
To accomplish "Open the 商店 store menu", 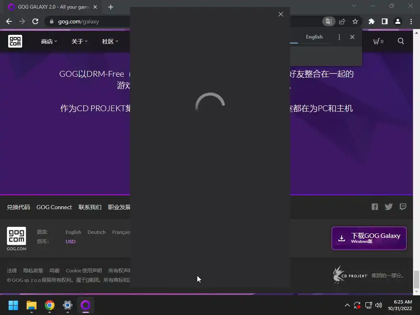I will [x=49, y=41].
